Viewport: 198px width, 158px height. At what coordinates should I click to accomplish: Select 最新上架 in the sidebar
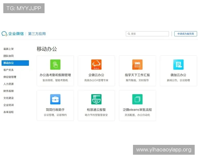[9, 49]
